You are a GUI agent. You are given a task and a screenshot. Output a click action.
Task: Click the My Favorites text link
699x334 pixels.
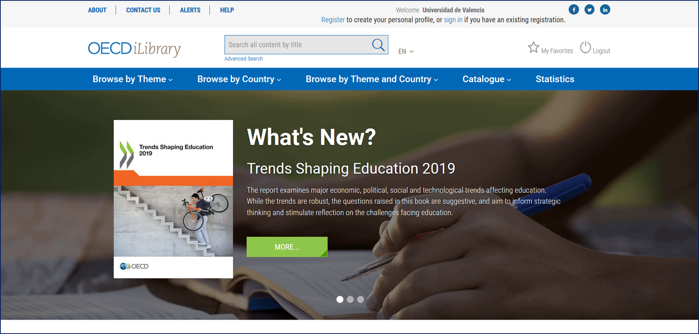click(x=557, y=51)
